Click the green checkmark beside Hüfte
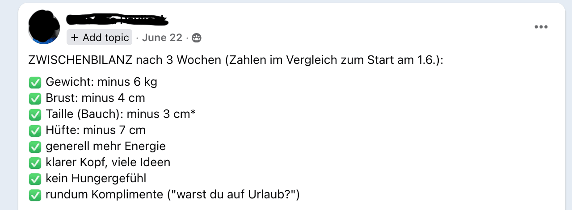 tap(35, 130)
